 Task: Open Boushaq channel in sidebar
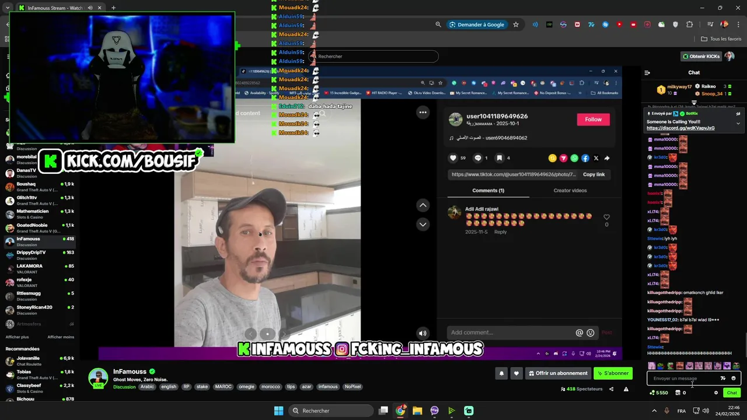point(40,187)
